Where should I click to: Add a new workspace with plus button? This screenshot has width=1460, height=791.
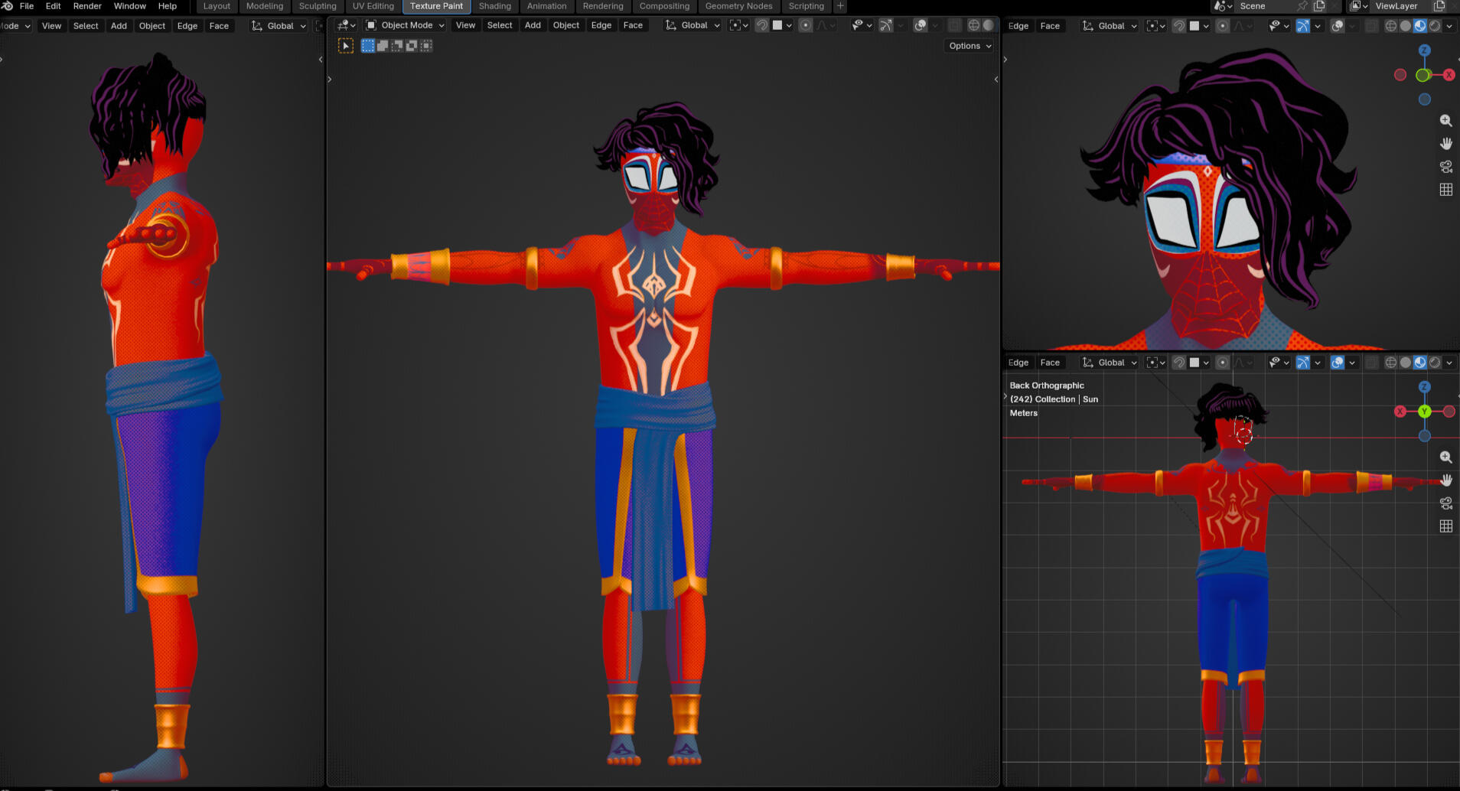840,6
